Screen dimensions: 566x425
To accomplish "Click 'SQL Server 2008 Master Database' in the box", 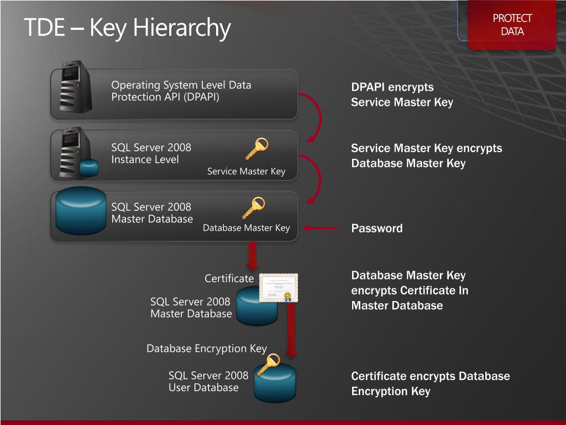I will [x=152, y=213].
